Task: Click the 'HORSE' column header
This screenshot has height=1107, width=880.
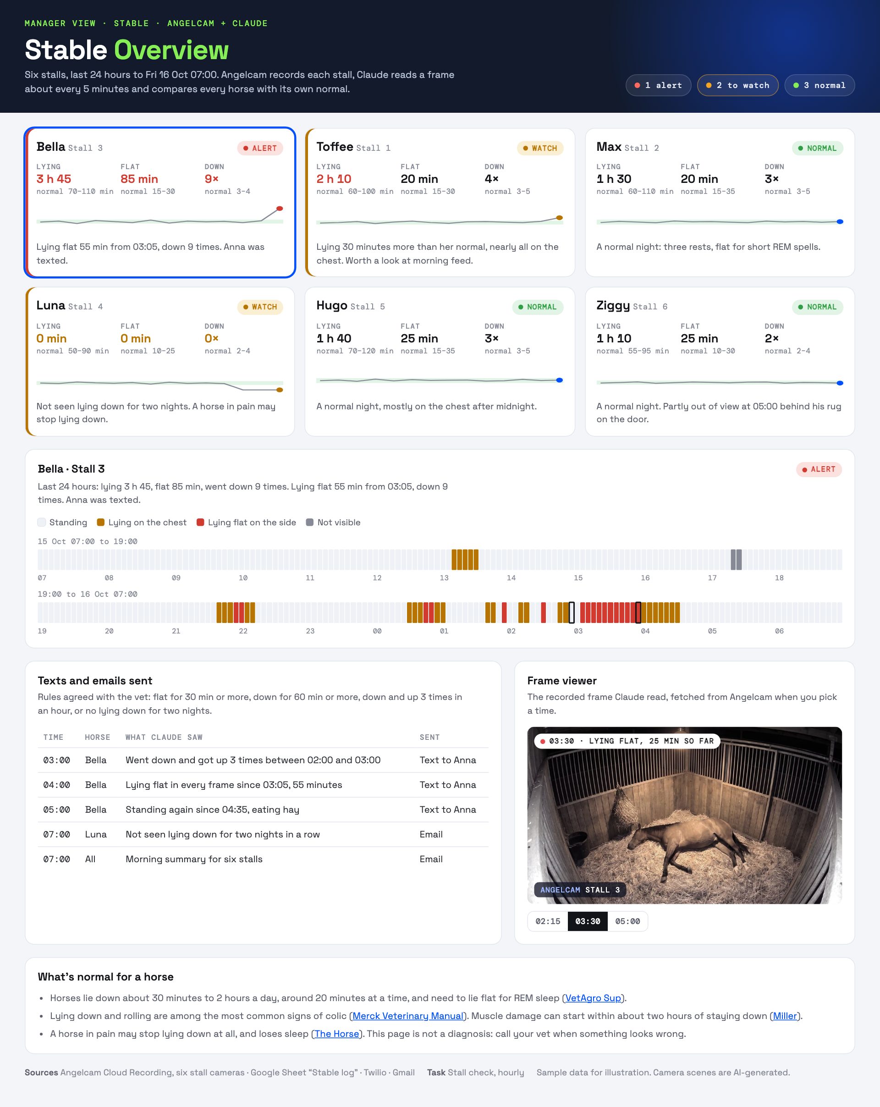Action: [x=98, y=738]
